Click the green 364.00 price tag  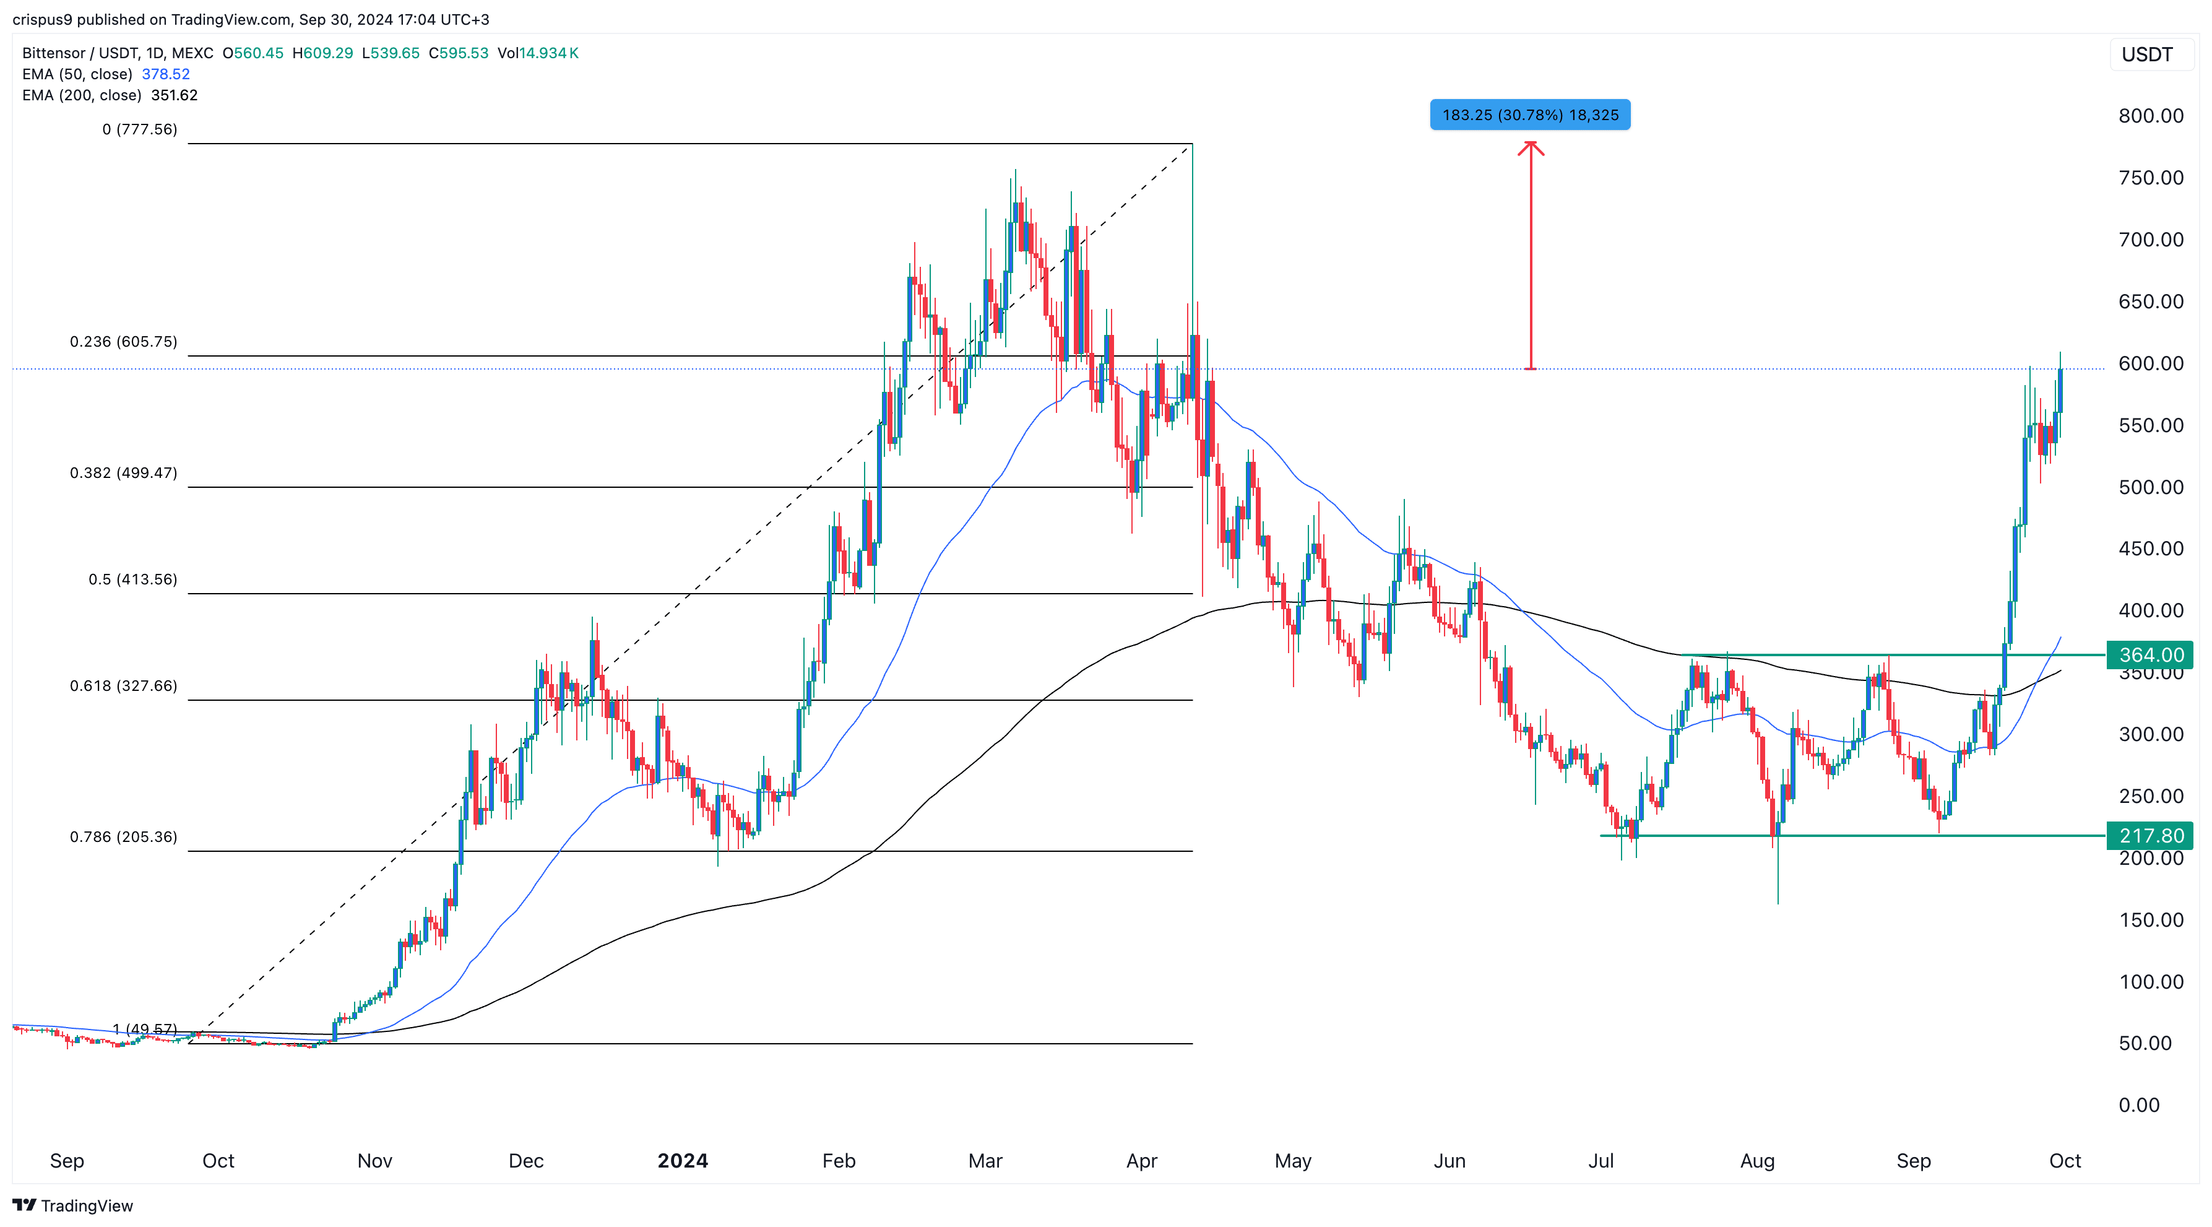[x=2150, y=655]
